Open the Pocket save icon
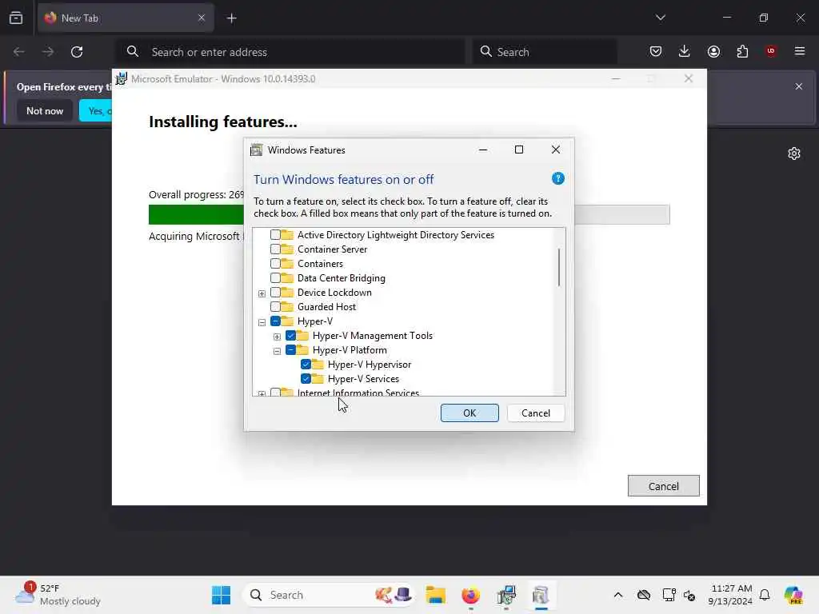Screen dimensions: 819x614 pyautogui.click(x=656, y=51)
